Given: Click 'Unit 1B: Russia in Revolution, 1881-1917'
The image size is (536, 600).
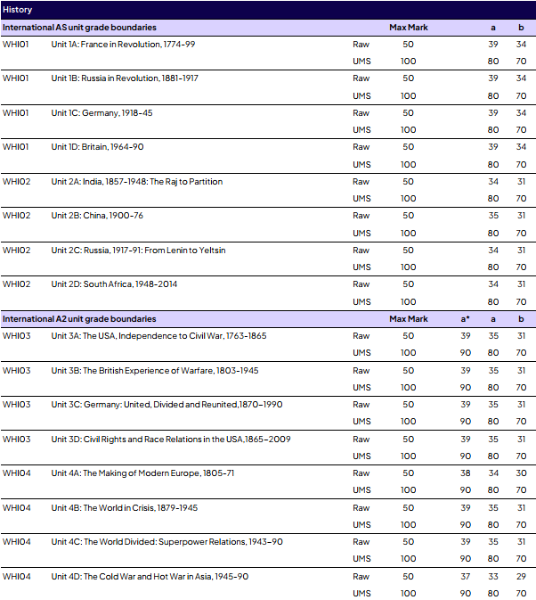Looking at the screenshot, I should 125,78.
